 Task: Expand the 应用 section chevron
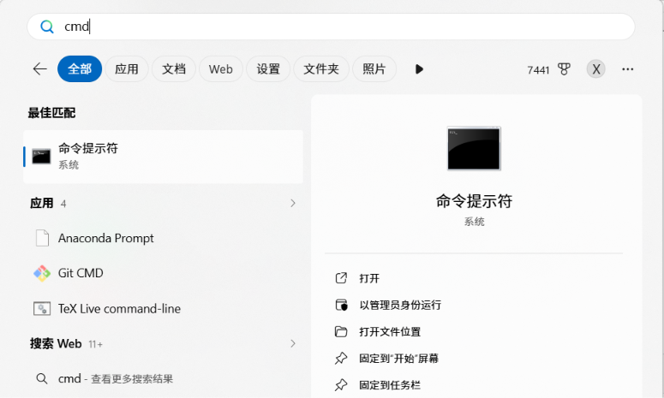(x=293, y=204)
